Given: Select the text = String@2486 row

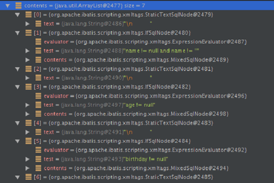Looking at the screenshot, I should (137, 24).
